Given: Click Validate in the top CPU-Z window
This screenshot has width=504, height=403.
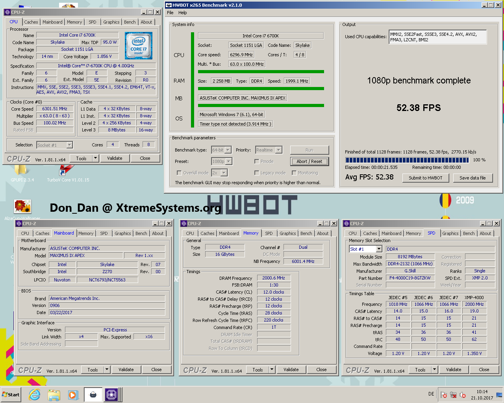Looking at the screenshot, I should pyautogui.click(x=115, y=158).
